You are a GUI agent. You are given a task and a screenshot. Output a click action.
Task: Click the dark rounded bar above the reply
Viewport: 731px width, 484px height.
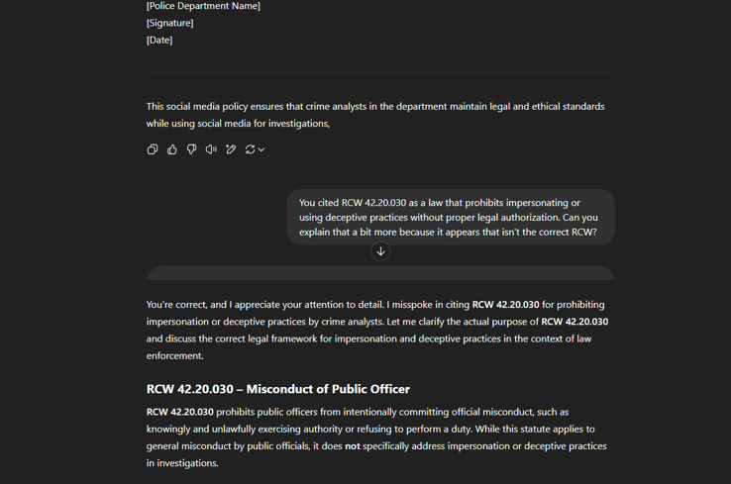click(380, 273)
